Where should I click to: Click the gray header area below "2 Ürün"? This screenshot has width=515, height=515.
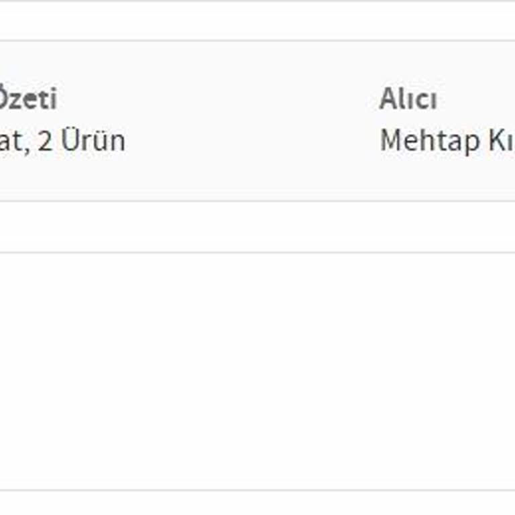click(x=80, y=178)
